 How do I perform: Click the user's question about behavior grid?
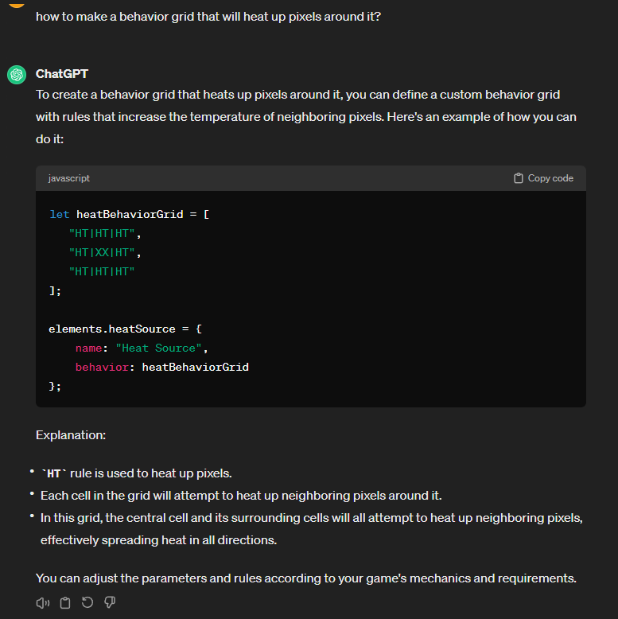tap(208, 16)
